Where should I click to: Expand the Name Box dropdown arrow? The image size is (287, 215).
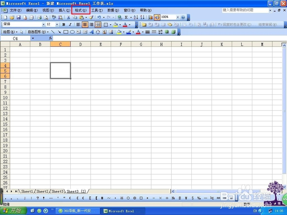tap(33, 38)
